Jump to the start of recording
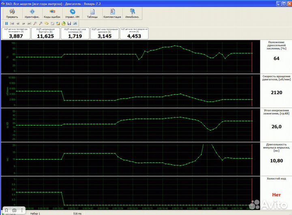Screen dimensions: 292x215 coord(12,24)
